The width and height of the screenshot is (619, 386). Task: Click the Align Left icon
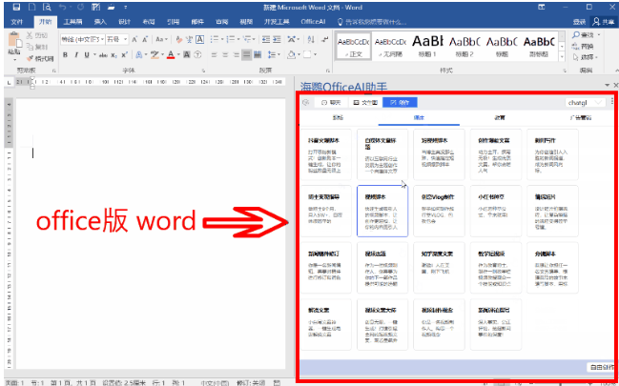pos(215,55)
